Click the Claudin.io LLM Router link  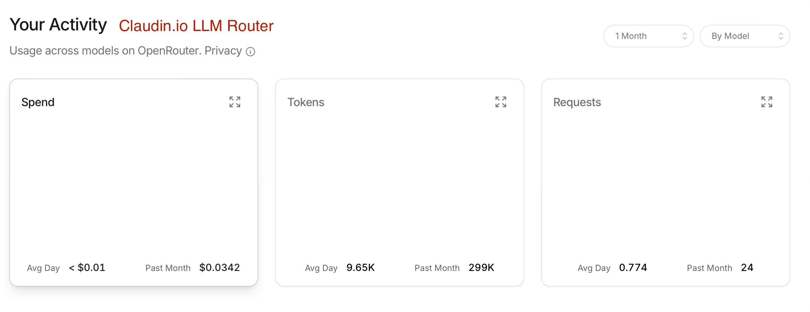pyautogui.click(x=196, y=26)
